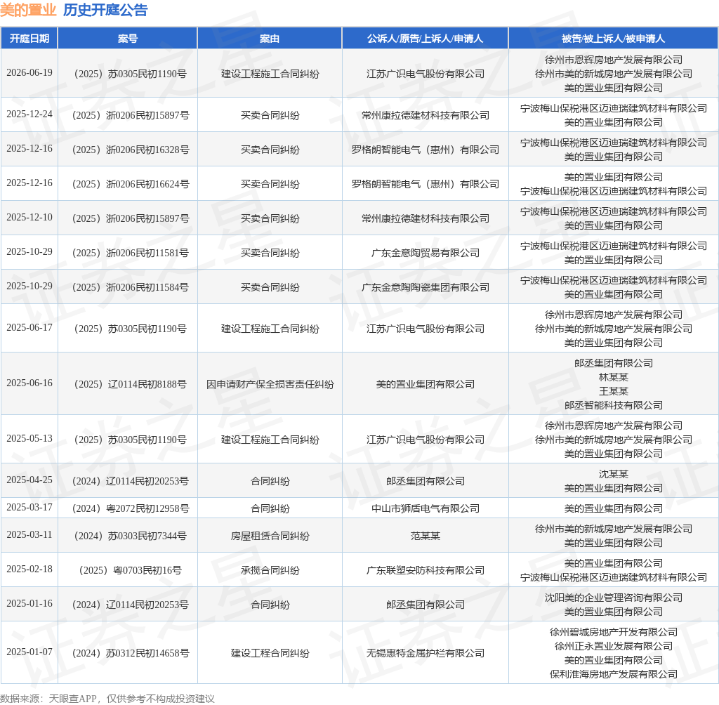The height and width of the screenshot is (705, 719).
Task: Select the 开庭日期 column header
Action: [x=29, y=39]
